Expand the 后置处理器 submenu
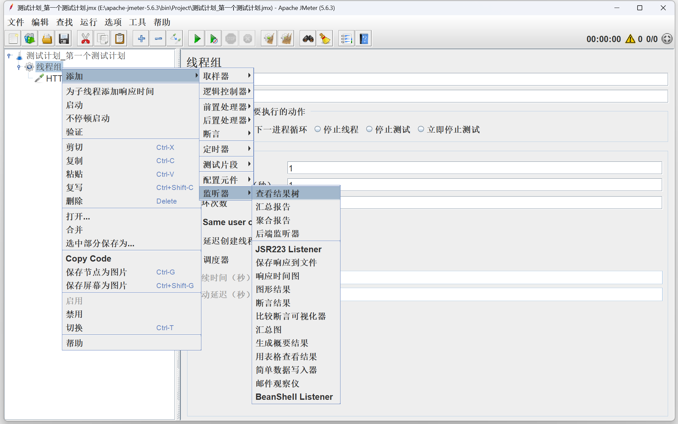The width and height of the screenshot is (678, 424). point(227,120)
